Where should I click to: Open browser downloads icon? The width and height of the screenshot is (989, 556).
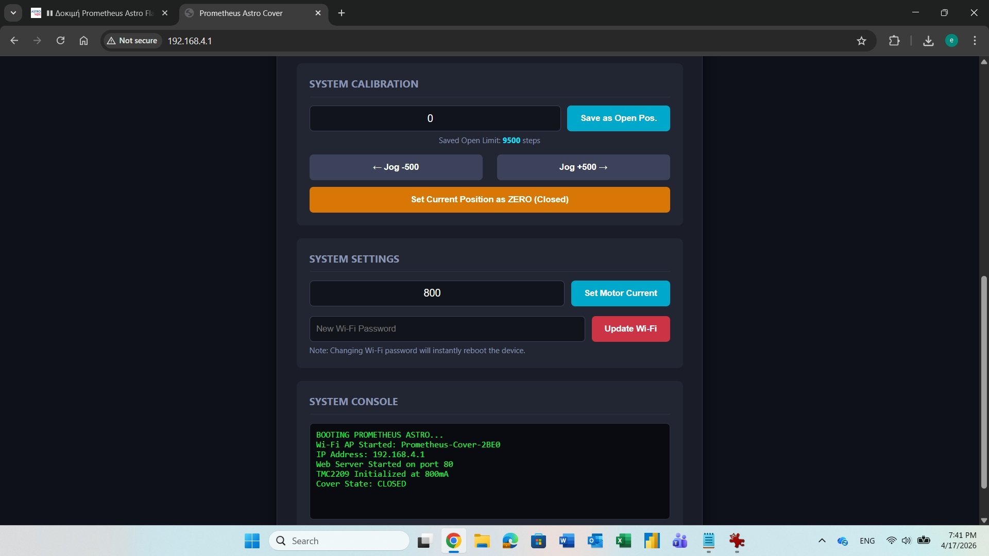click(x=928, y=41)
